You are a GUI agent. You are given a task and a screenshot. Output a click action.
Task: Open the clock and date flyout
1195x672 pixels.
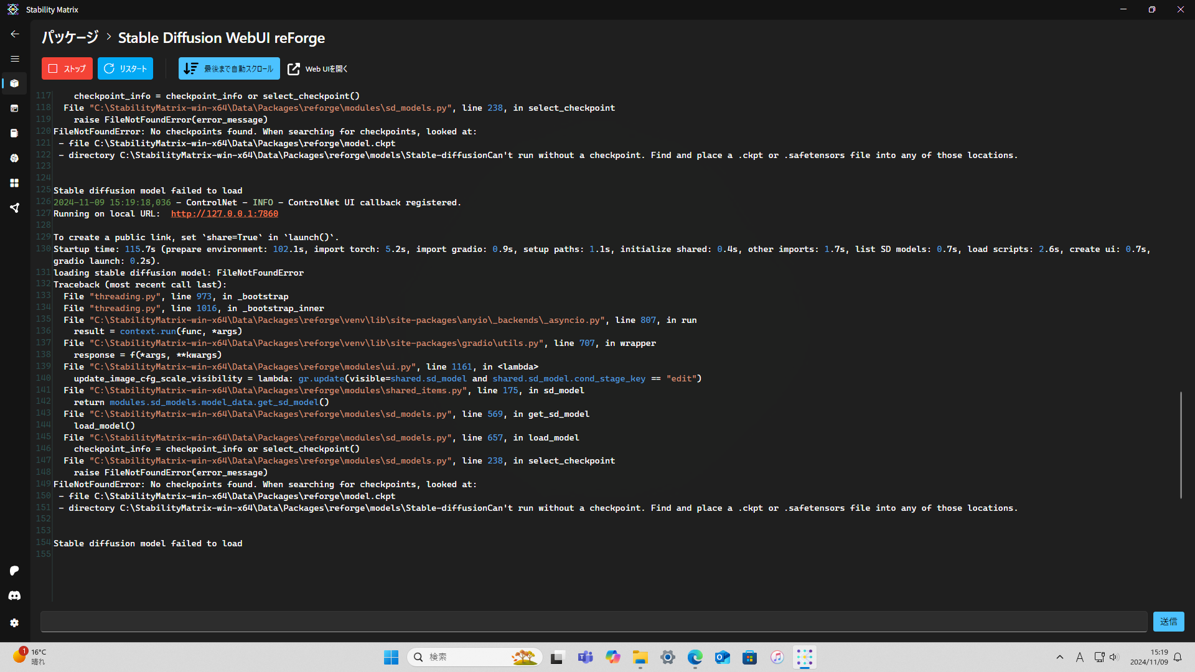point(1149,657)
